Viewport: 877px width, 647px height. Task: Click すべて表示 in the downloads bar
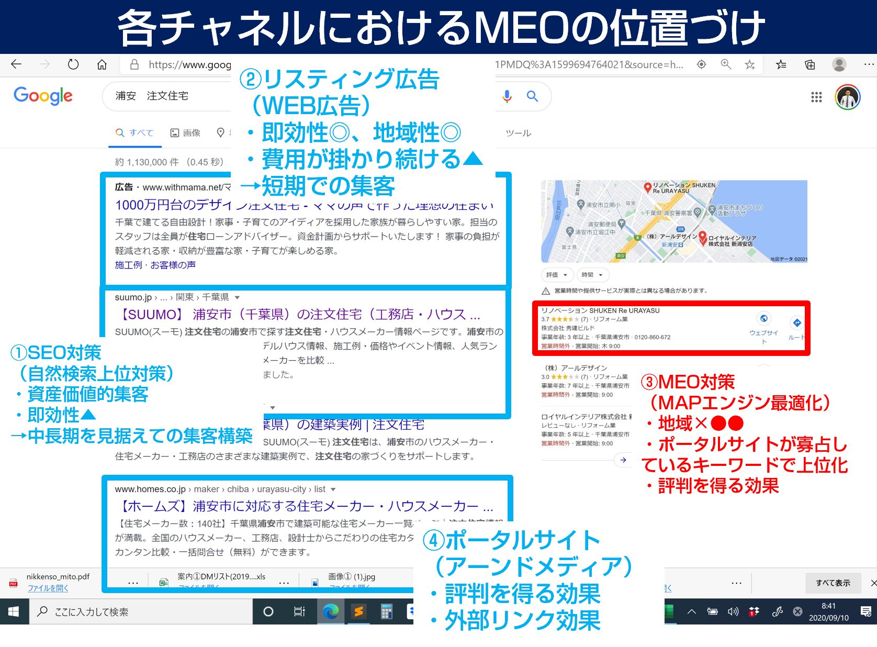coord(833,583)
